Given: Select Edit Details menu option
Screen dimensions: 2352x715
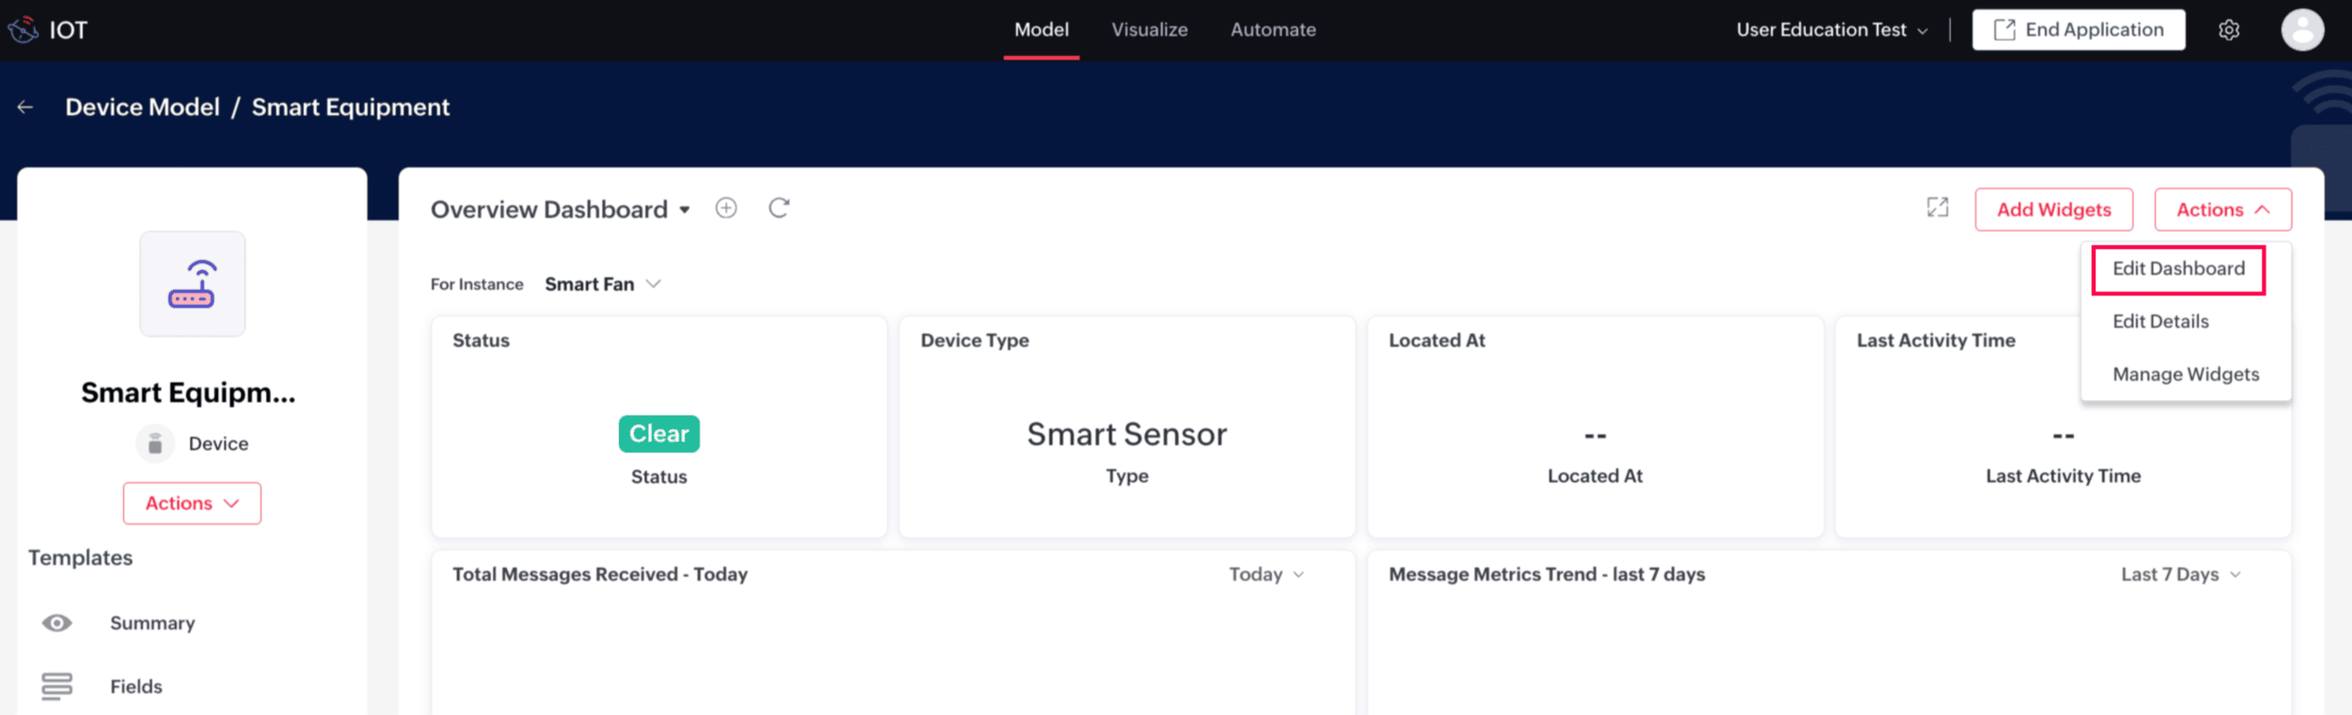Looking at the screenshot, I should (2160, 322).
